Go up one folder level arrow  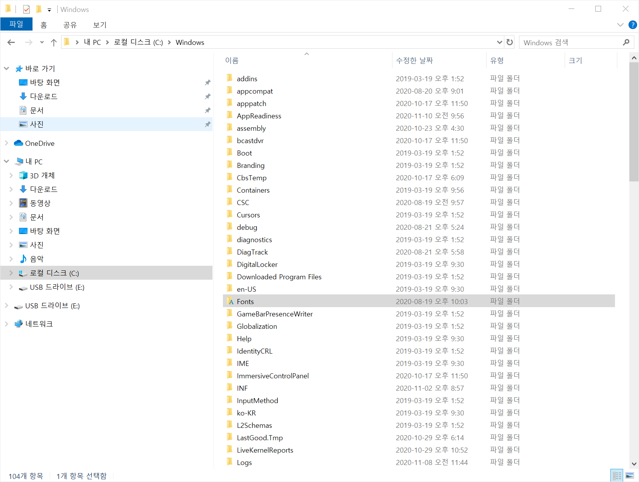click(54, 42)
